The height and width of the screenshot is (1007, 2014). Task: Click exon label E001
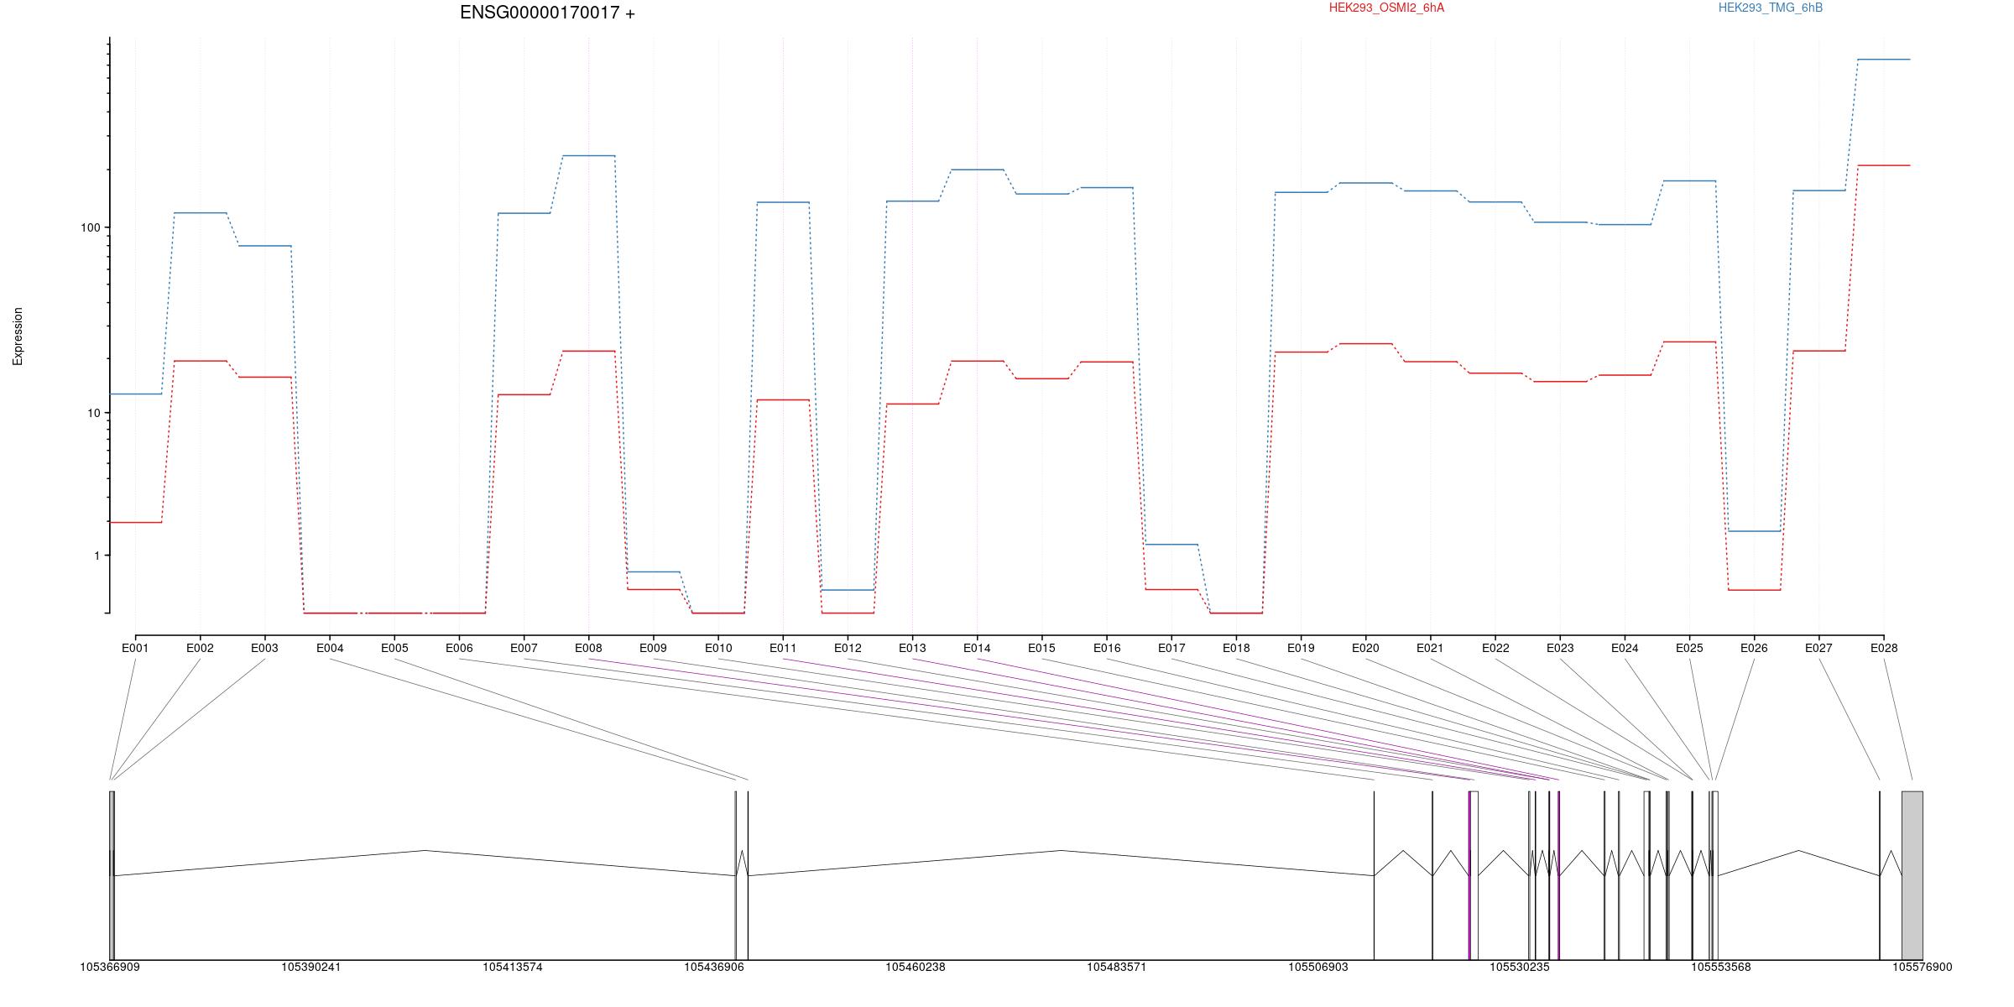tap(135, 648)
